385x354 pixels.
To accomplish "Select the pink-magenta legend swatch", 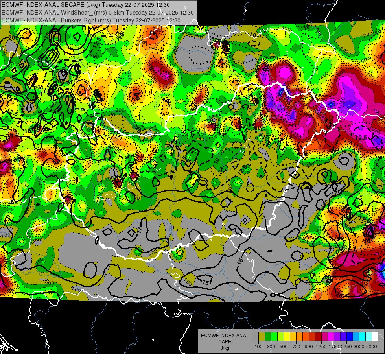I will click(x=324, y=337).
